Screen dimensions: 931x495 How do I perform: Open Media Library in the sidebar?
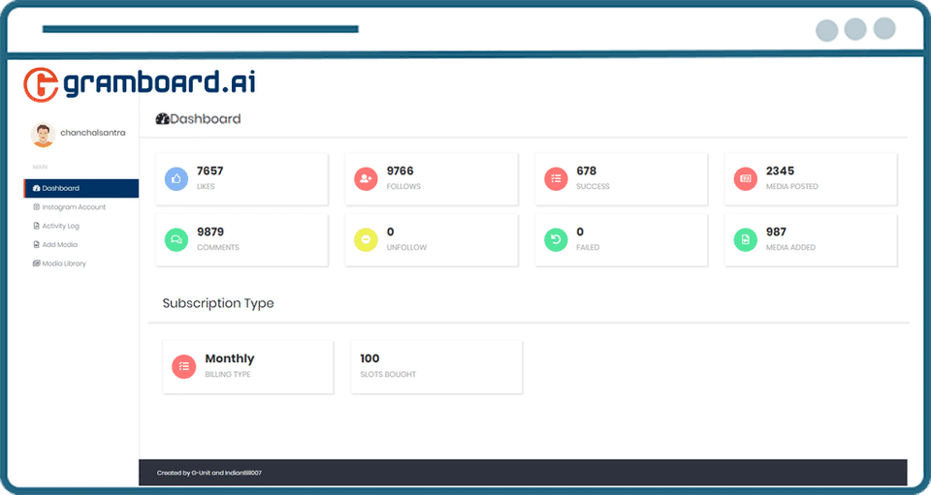pos(59,263)
